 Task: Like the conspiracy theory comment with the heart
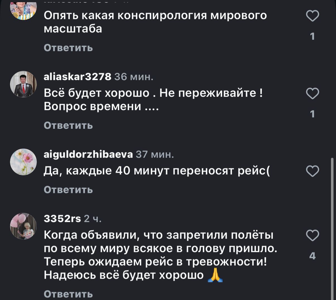[x=312, y=16]
